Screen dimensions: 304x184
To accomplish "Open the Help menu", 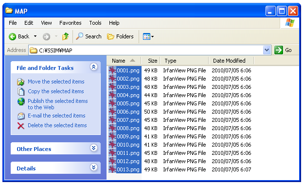I will pyautogui.click(x=114, y=23).
